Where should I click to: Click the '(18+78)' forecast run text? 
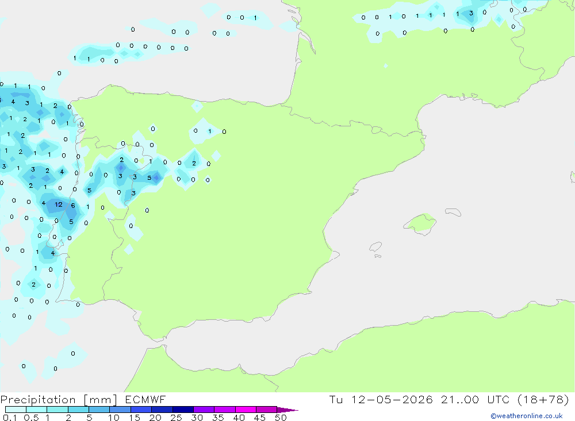pos(543,399)
